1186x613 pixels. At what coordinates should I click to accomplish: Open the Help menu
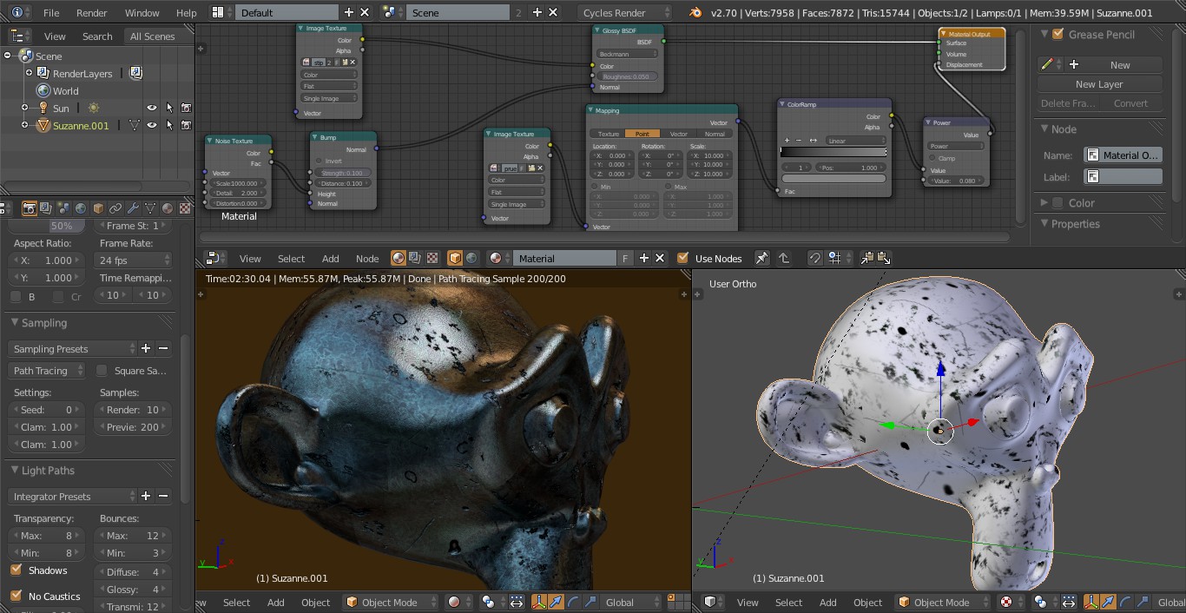pos(186,12)
